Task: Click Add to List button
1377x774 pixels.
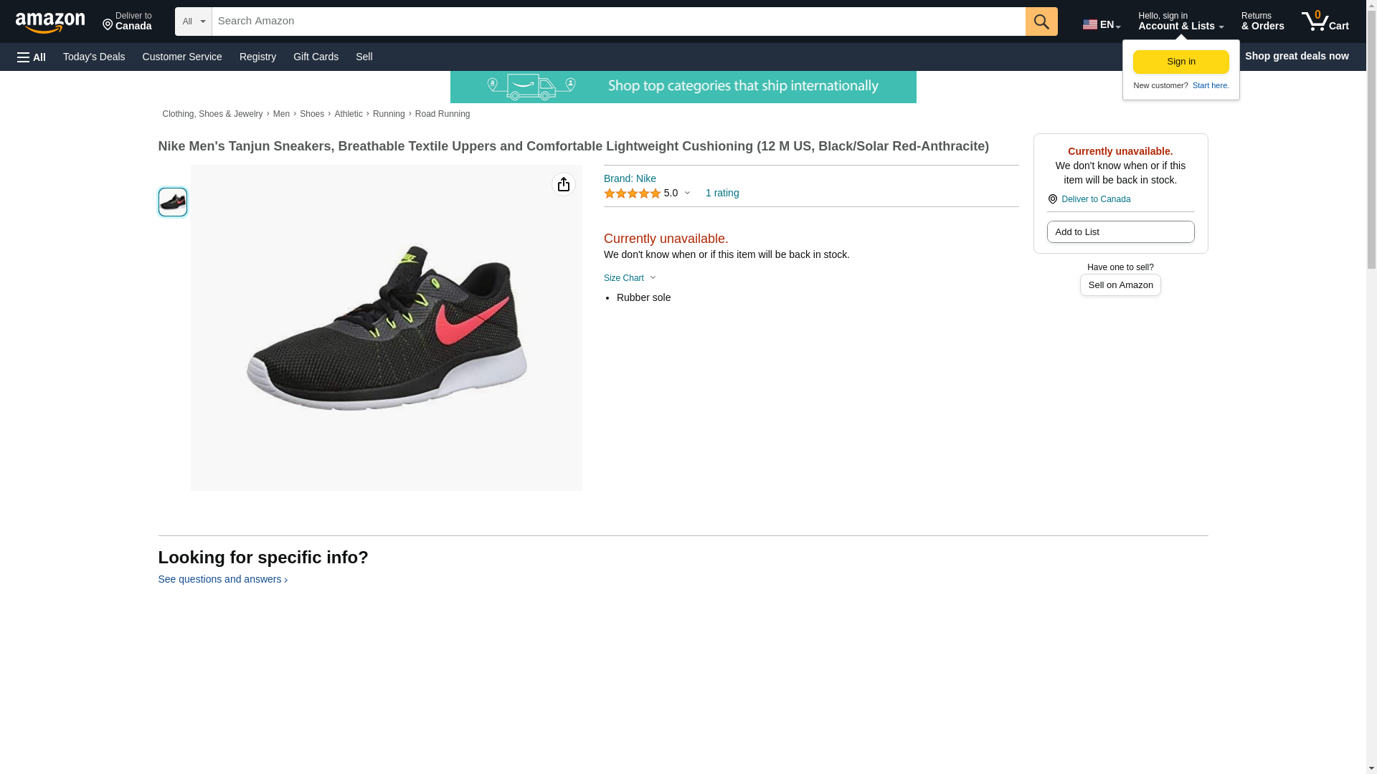Action: tap(1120, 232)
